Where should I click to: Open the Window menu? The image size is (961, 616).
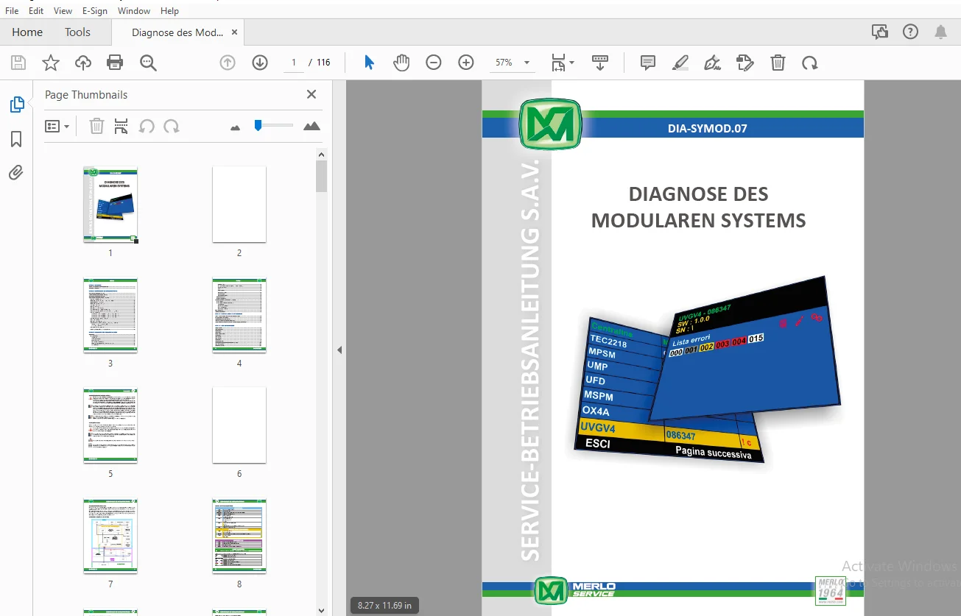tap(134, 11)
